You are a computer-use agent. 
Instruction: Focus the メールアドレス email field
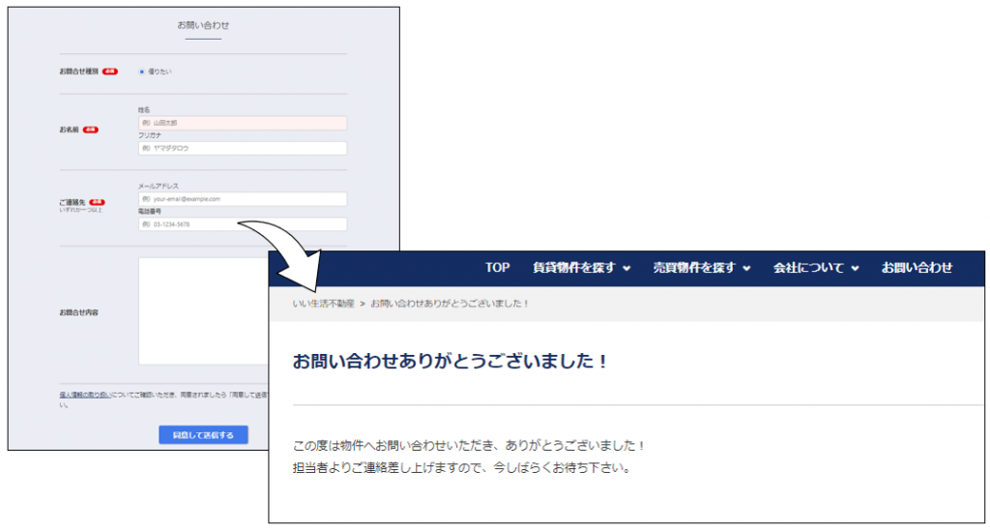click(242, 199)
